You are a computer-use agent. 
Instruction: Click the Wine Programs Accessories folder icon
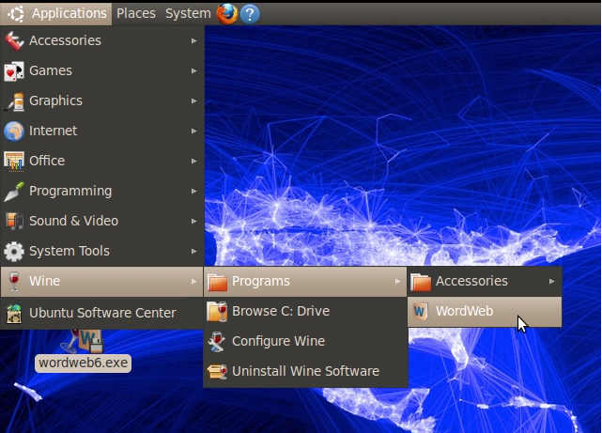421,282
